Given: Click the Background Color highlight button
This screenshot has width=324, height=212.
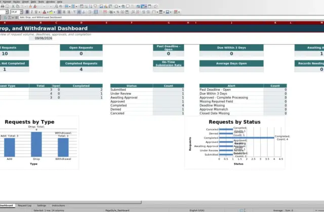Looking at the screenshot, I should (x=51, y=12).
